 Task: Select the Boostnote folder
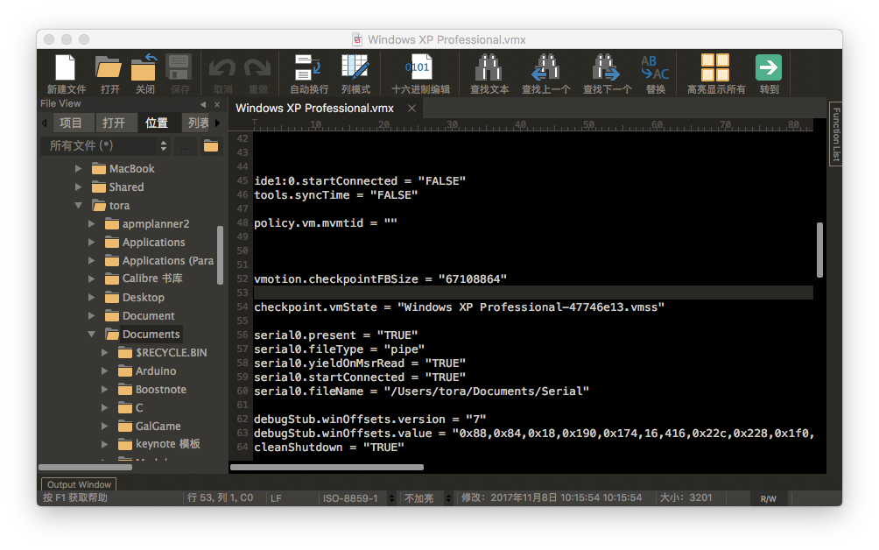pyautogui.click(x=152, y=389)
